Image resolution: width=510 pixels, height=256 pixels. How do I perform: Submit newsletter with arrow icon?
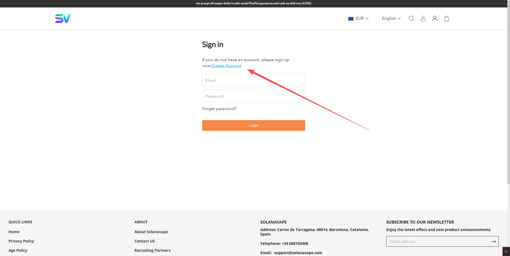click(493, 241)
